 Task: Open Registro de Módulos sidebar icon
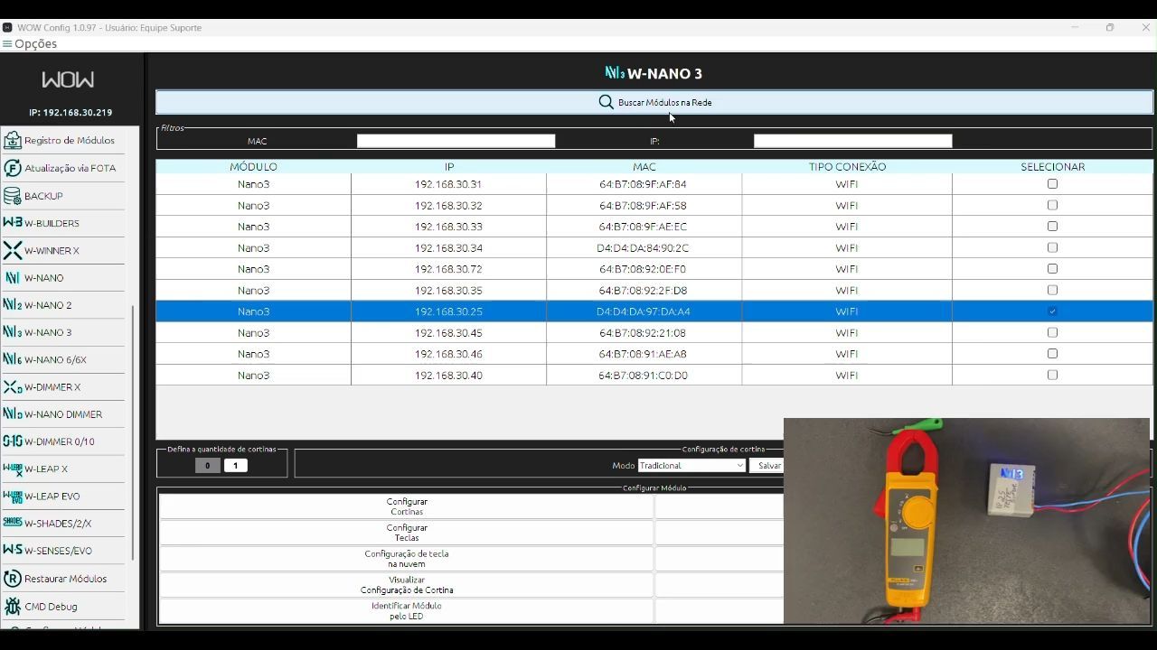pos(13,140)
